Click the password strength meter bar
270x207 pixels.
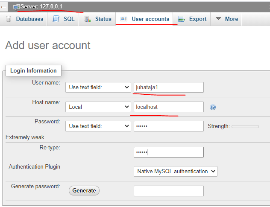[245, 126]
